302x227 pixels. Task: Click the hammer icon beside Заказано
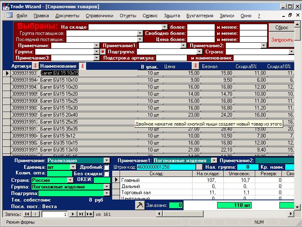(x=139, y=205)
